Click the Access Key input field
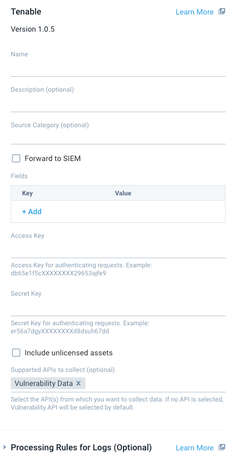Viewport: 232px width, 460px height. tap(118, 250)
